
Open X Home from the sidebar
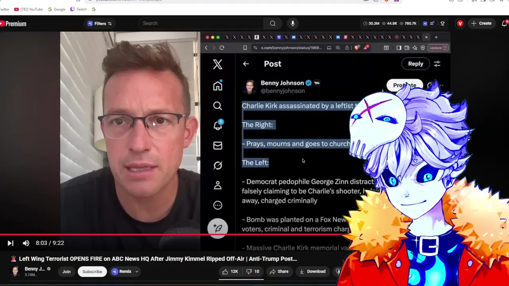[x=218, y=86]
